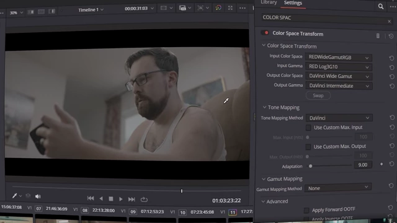This screenshot has height=223, width=397.
Task: Open the viewer three-dot options menu
Action: coord(243,8)
